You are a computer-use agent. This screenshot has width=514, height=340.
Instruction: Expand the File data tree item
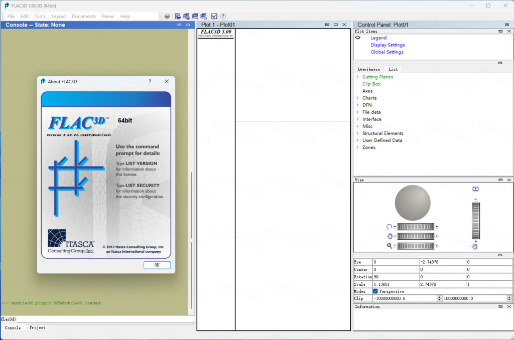tap(357, 112)
